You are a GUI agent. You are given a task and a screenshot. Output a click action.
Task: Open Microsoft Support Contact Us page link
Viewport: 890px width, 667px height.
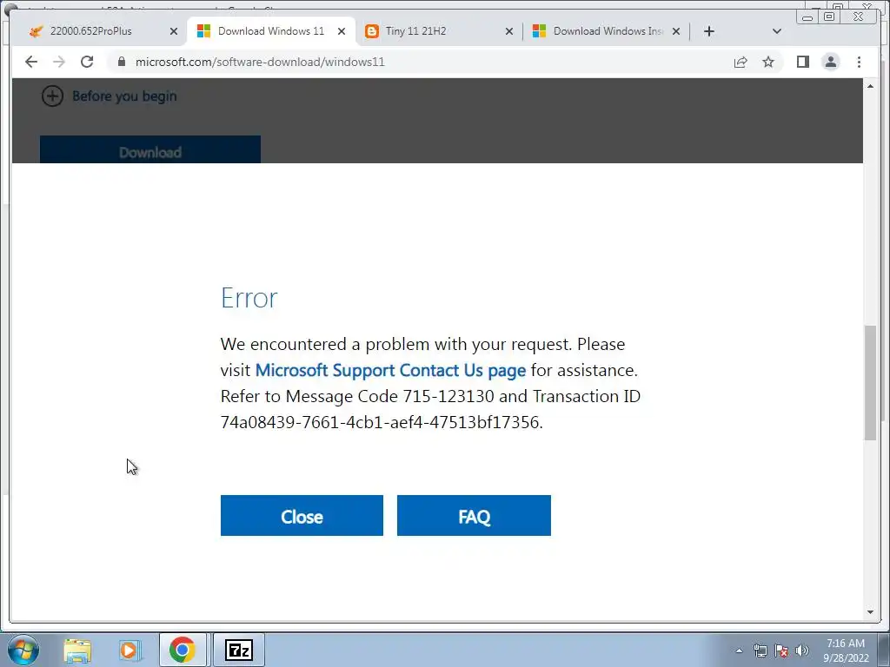[390, 370]
